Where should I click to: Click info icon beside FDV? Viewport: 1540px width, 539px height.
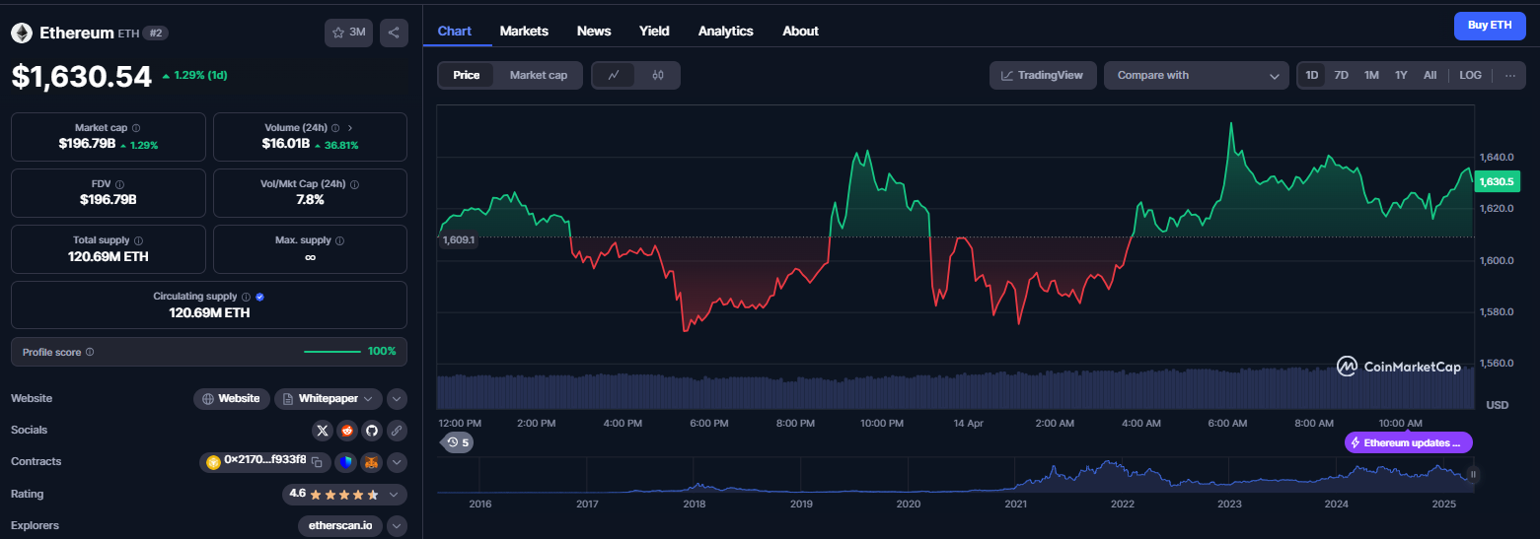(x=119, y=184)
